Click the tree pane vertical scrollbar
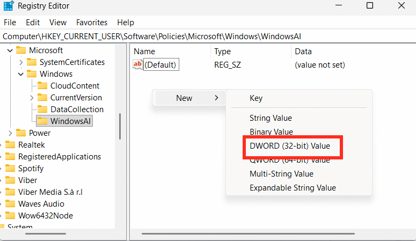 click(120, 126)
